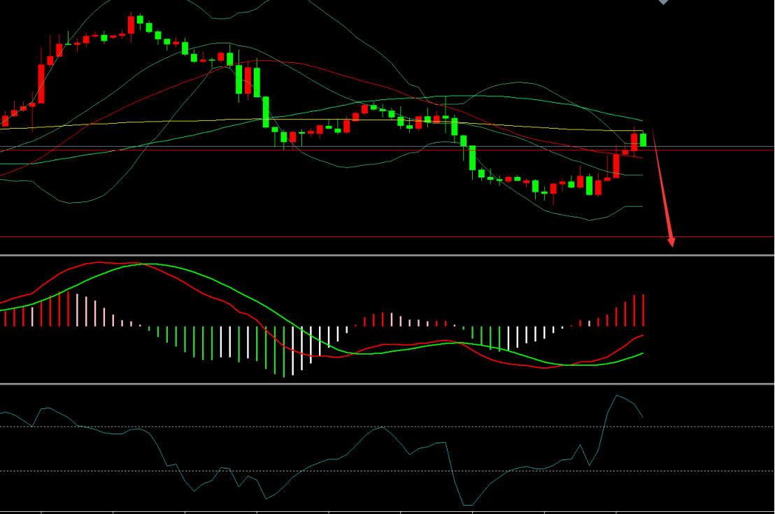The width and height of the screenshot is (775, 514).
Task: Select the latest red MACD histogram bar
Action: [x=643, y=310]
